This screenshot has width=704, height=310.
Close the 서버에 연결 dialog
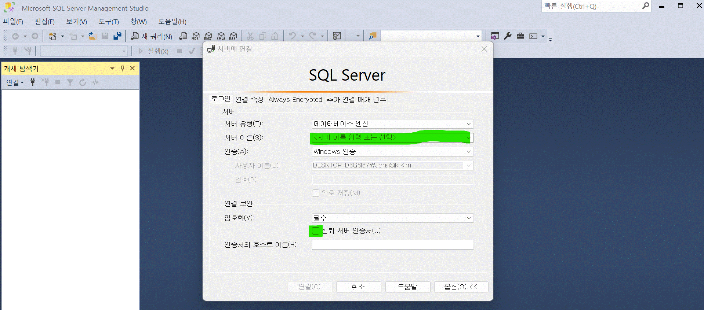(x=484, y=49)
